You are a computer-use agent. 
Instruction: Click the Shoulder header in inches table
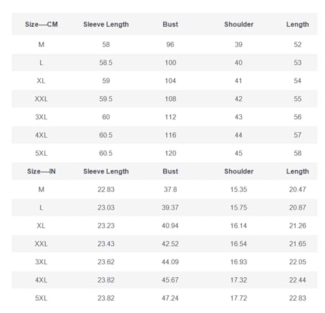(x=239, y=171)
